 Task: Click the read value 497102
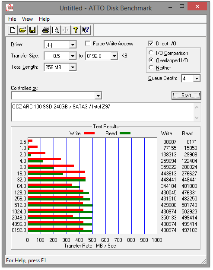pos(189,230)
